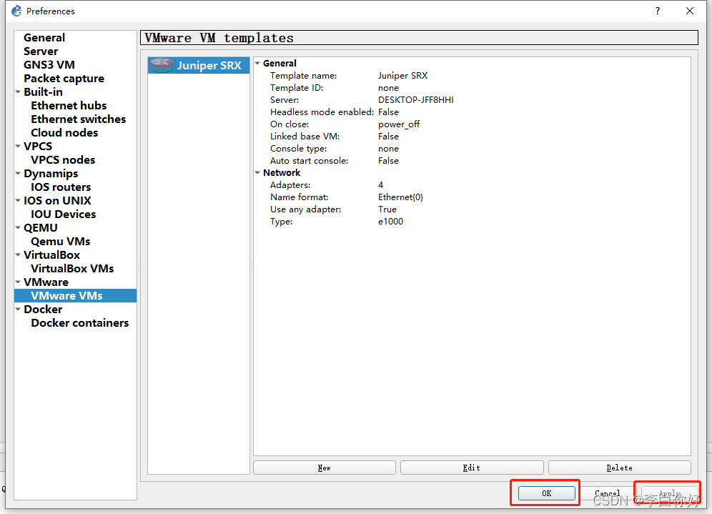This screenshot has height=514, width=712.
Task: Click the Type value e1000
Action: [x=390, y=222]
